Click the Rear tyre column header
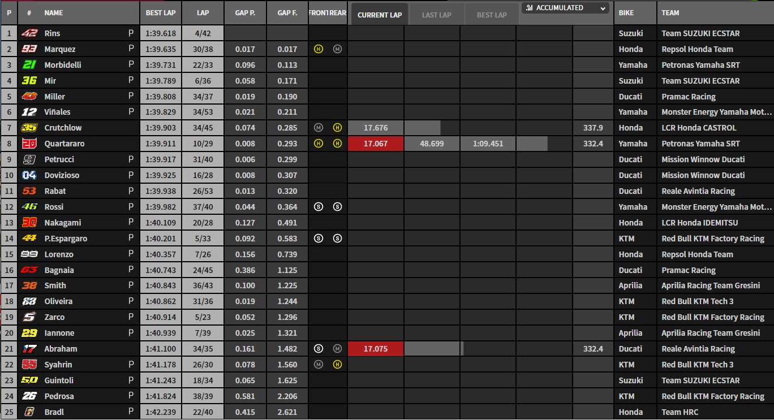Image resolution: width=774 pixels, height=420 pixels. (337, 12)
